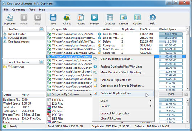Viewport: 192px width, 131px height.
Task: Open the File menu
Action: tap(6, 10)
